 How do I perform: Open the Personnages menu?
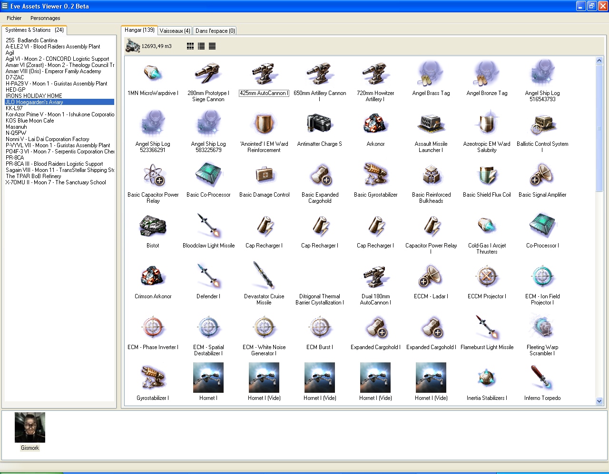(45, 18)
